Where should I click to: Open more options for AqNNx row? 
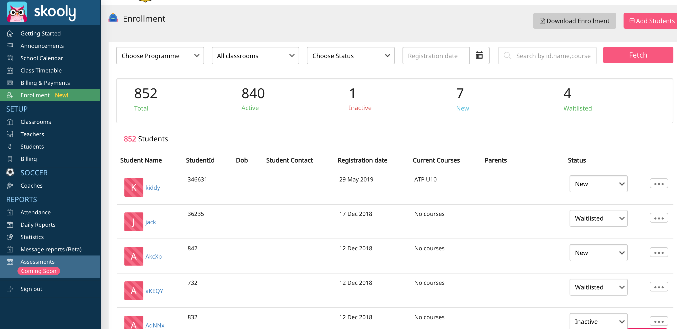click(659, 321)
